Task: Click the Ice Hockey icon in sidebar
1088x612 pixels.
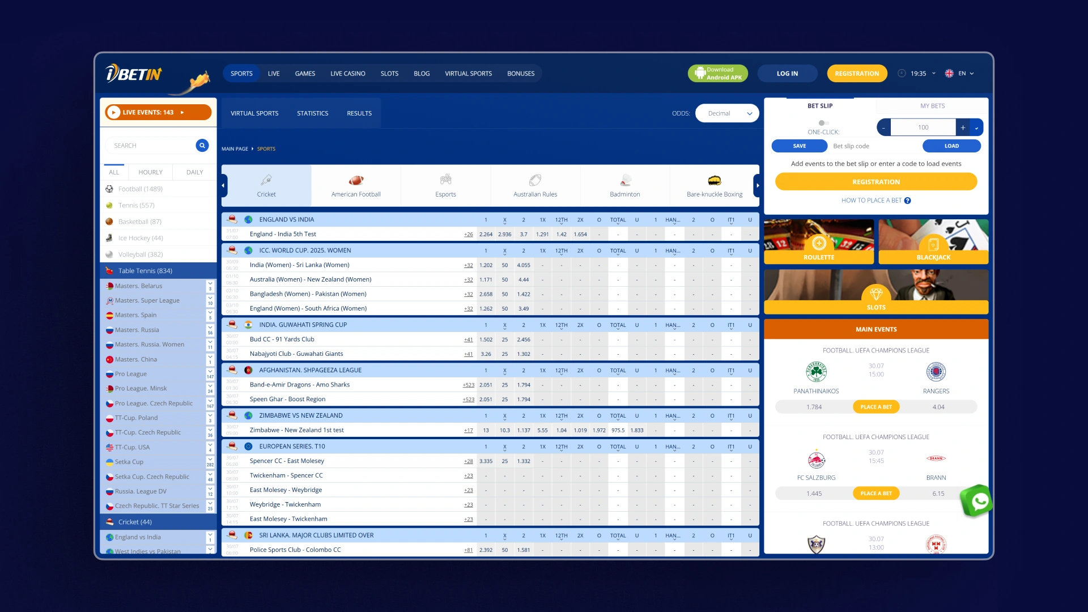Action: click(109, 239)
